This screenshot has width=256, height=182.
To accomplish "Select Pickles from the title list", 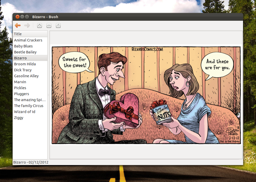I will (x=30, y=88).
